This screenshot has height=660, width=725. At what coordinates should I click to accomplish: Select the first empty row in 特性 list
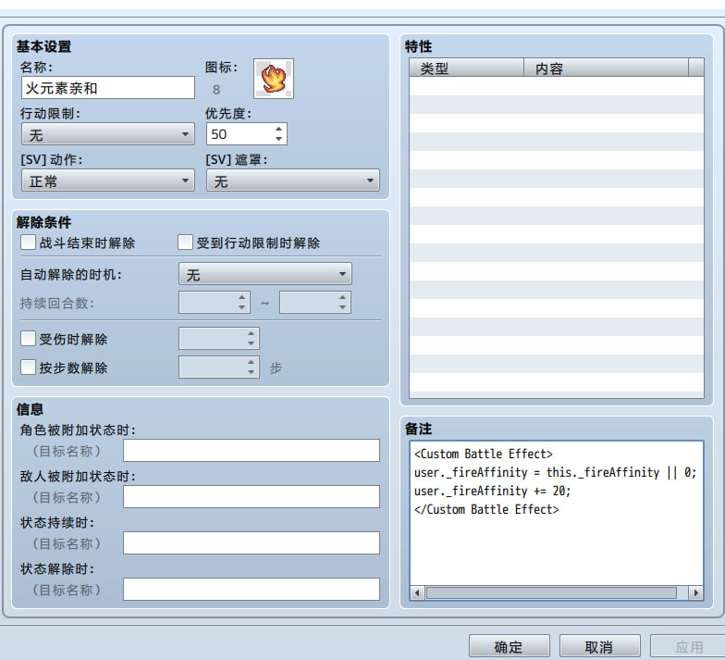pos(557,86)
